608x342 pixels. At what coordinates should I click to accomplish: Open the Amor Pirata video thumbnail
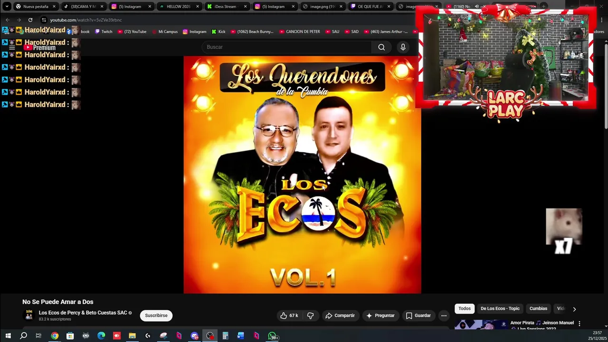tap(481, 325)
